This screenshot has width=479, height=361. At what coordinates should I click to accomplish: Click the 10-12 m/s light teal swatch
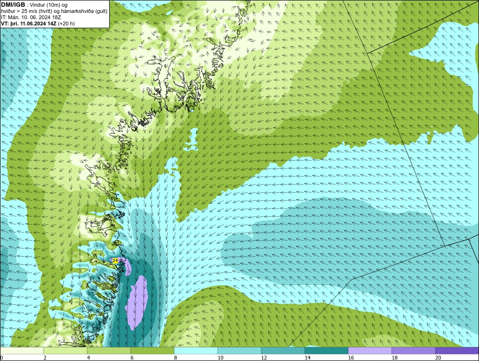point(239,350)
